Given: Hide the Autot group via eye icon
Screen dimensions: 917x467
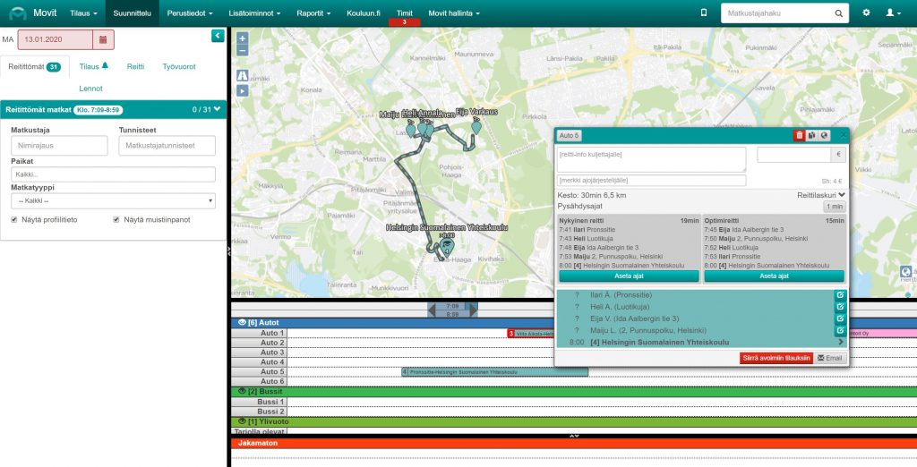Looking at the screenshot, I should click(239, 322).
